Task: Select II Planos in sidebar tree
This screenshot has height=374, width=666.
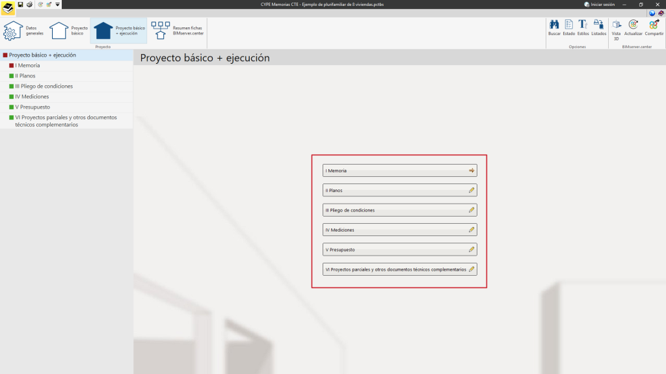Action: (67, 75)
